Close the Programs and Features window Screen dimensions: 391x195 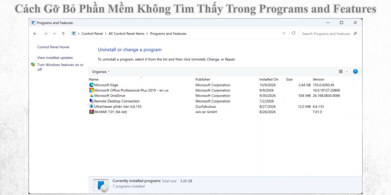point(355,22)
